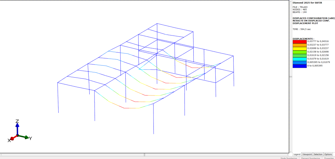Click the TIME : 594,5 sec label
335x159 pixels.
click(x=302, y=29)
